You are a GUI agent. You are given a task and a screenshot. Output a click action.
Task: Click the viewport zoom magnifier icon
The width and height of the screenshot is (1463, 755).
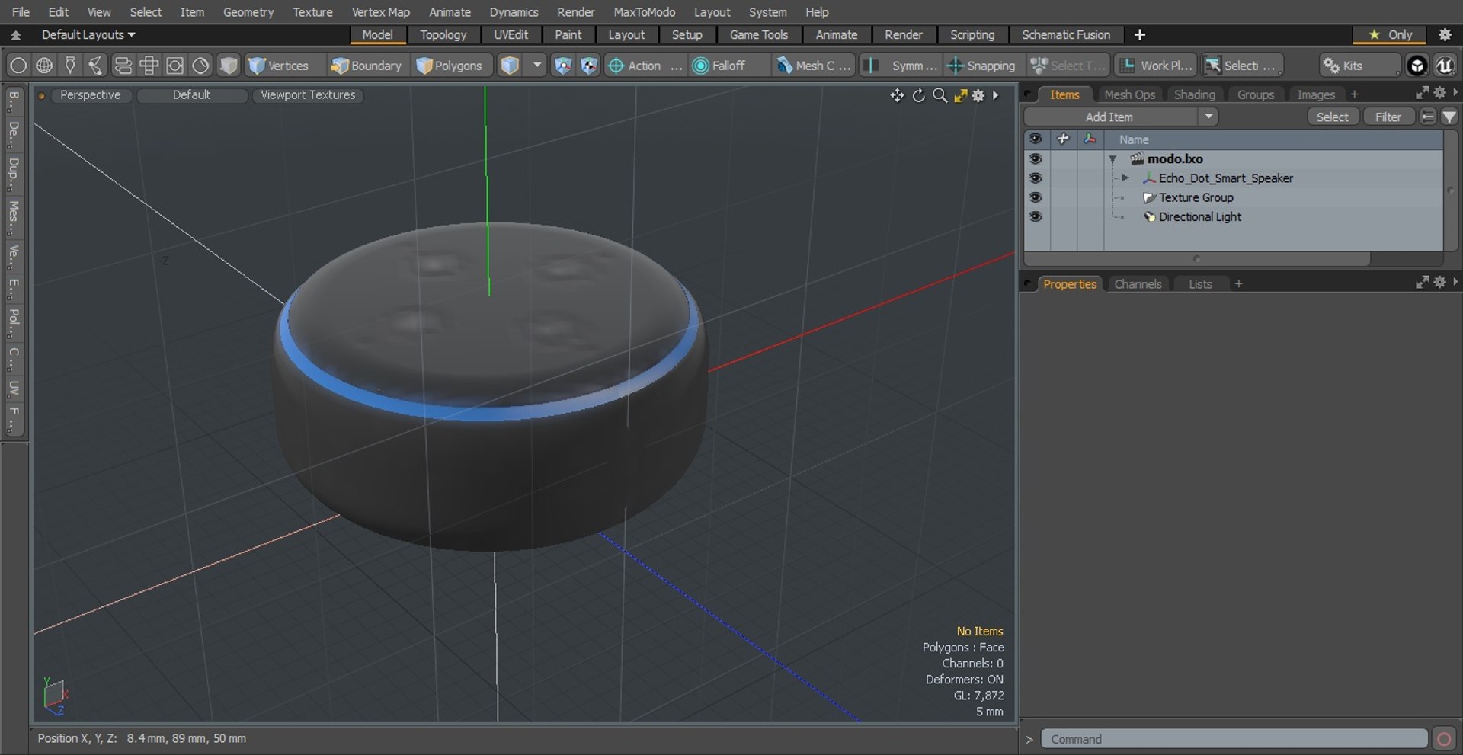pyautogui.click(x=940, y=95)
